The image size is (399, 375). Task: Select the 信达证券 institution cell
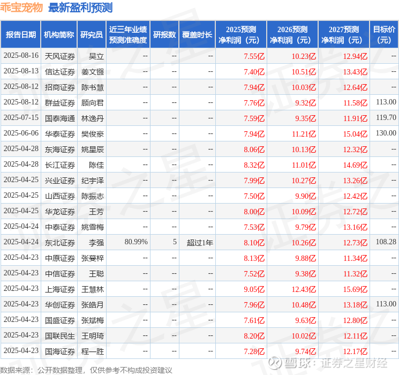pyautogui.click(x=60, y=72)
